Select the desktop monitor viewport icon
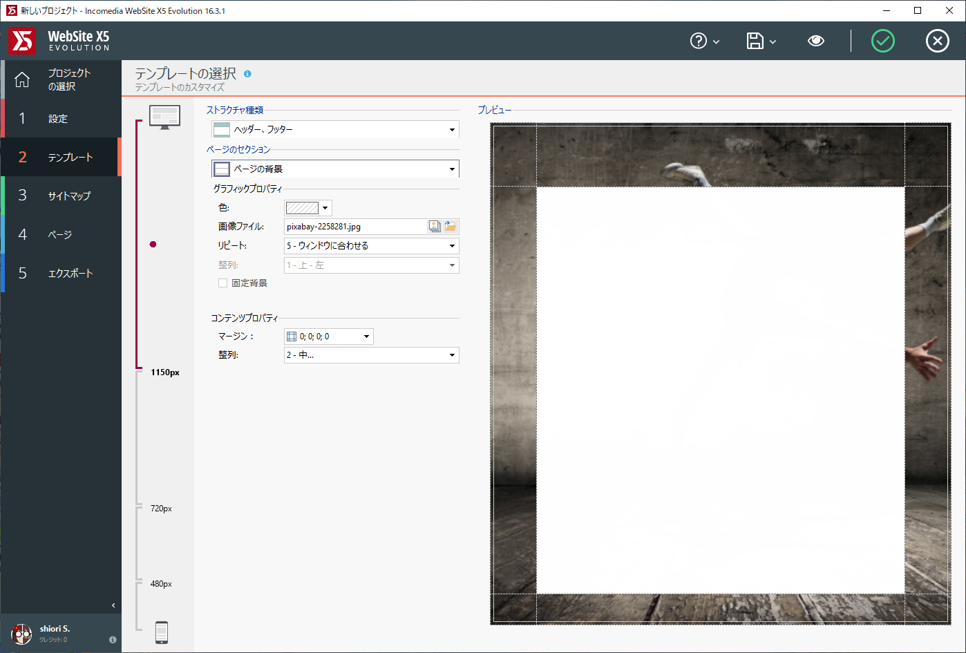Screen dimensions: 966x653 click(164, 117)
